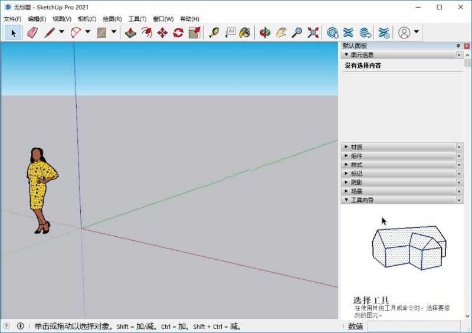Select the Scale tool
The image size is (472, 333).
click(x=195, y=32)
